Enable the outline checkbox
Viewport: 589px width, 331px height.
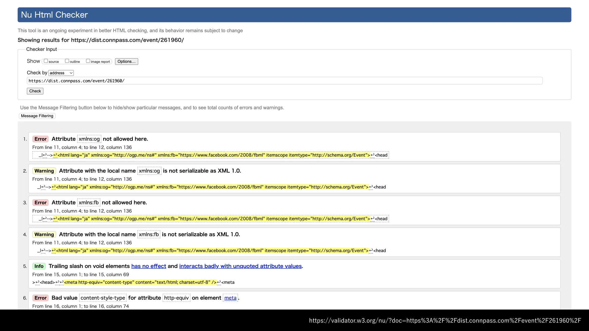click(67, 61)
